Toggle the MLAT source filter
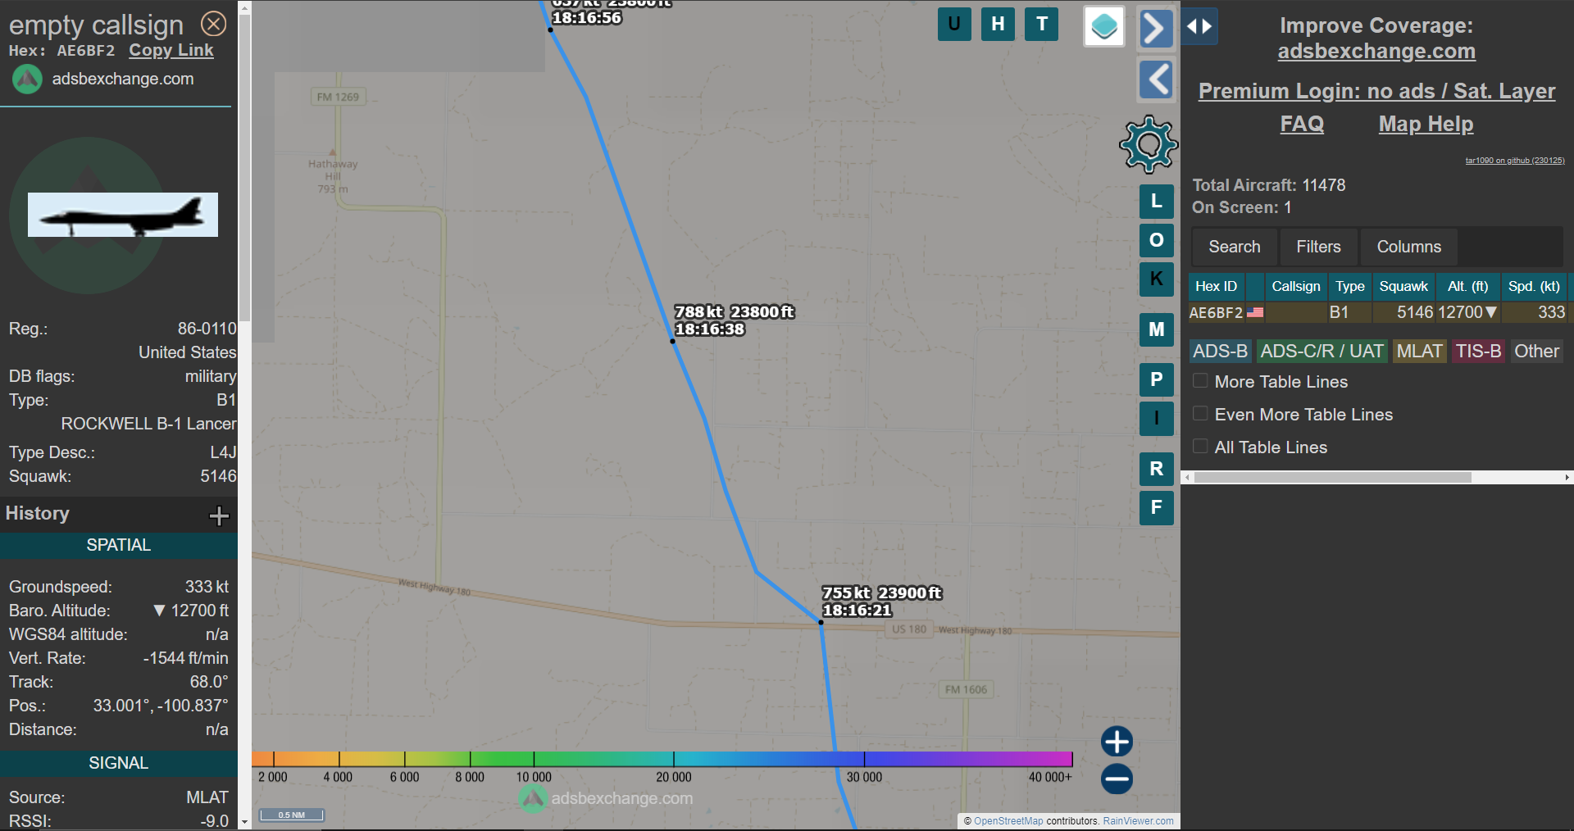 coord(1419,352)
